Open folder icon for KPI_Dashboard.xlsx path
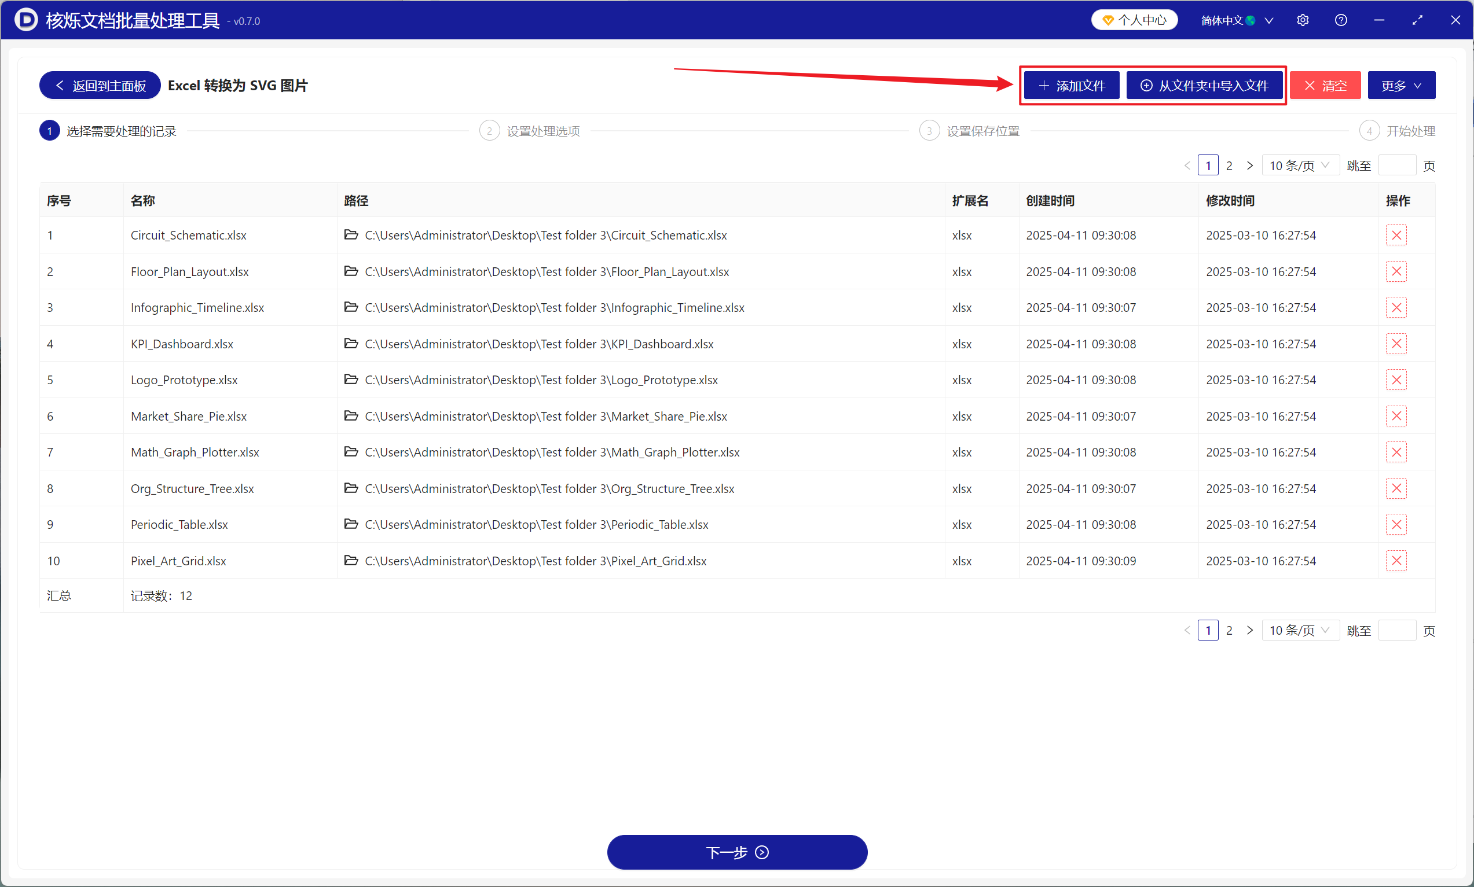The image size is (1474, 887). click(x=351, y=344)
